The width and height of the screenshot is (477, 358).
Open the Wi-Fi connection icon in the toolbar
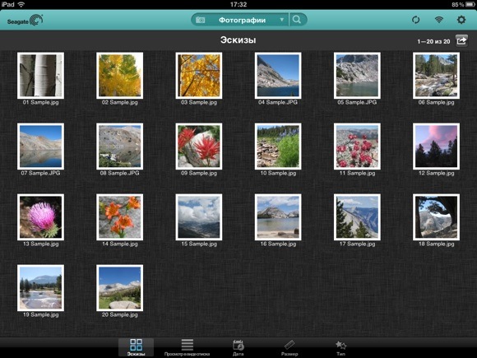point(438,20)
